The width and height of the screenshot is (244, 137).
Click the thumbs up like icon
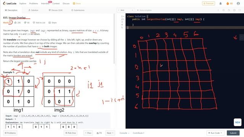click(x=18, y=22)
